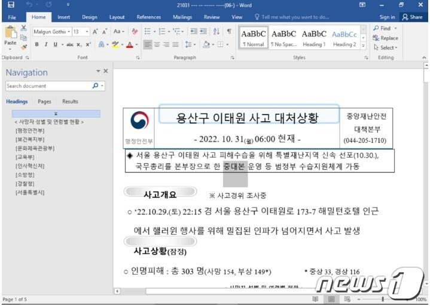430x307 pixels.
Task: Align paragraph text to the right
Action: (x=166, y=44)
